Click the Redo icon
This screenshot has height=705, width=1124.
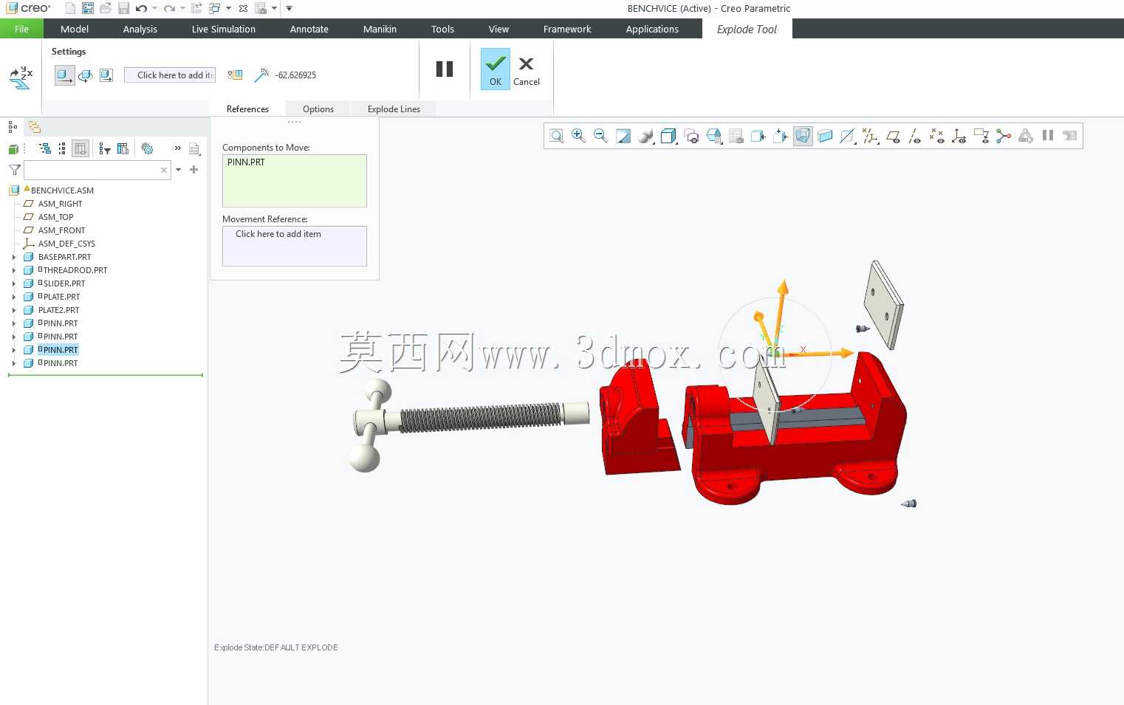[169, 9]
